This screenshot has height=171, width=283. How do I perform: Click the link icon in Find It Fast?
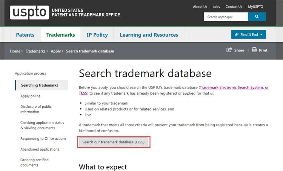pos(237,34)
